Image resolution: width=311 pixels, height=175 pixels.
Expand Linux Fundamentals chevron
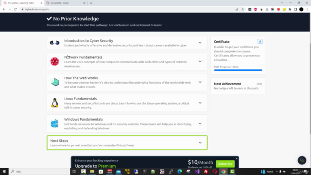(200, 103)
